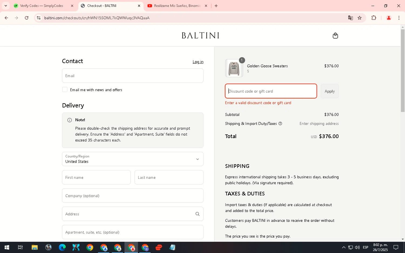
Task: Launch Microsoft Edge from the taskbar
Action: pyautogui.click(x=62, y=247)
